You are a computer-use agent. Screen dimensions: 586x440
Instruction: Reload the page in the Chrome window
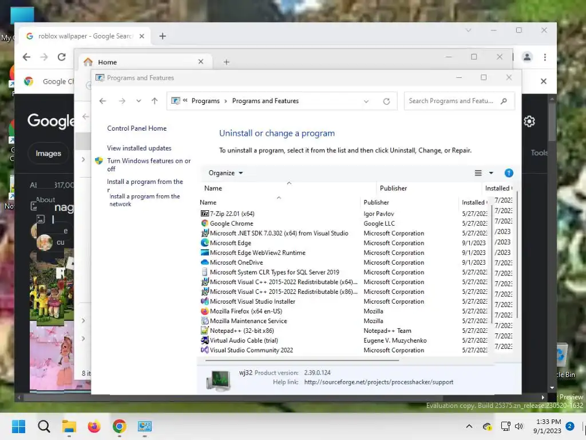62,57
